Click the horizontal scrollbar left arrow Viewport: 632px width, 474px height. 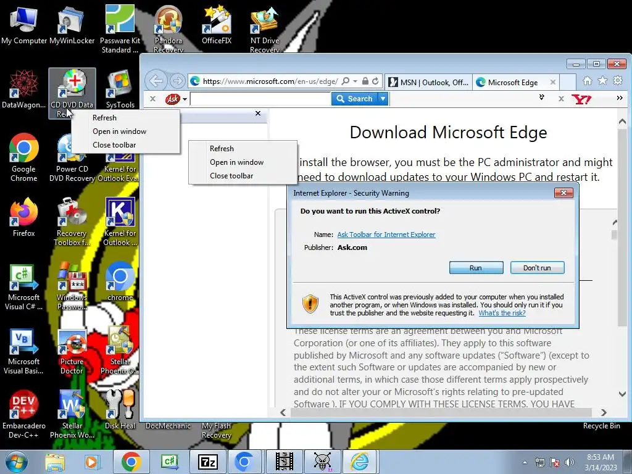(283, 412)
